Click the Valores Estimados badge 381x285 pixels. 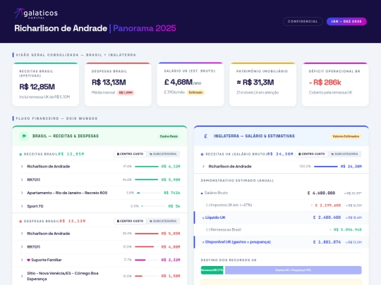click(x=346, y=137)
